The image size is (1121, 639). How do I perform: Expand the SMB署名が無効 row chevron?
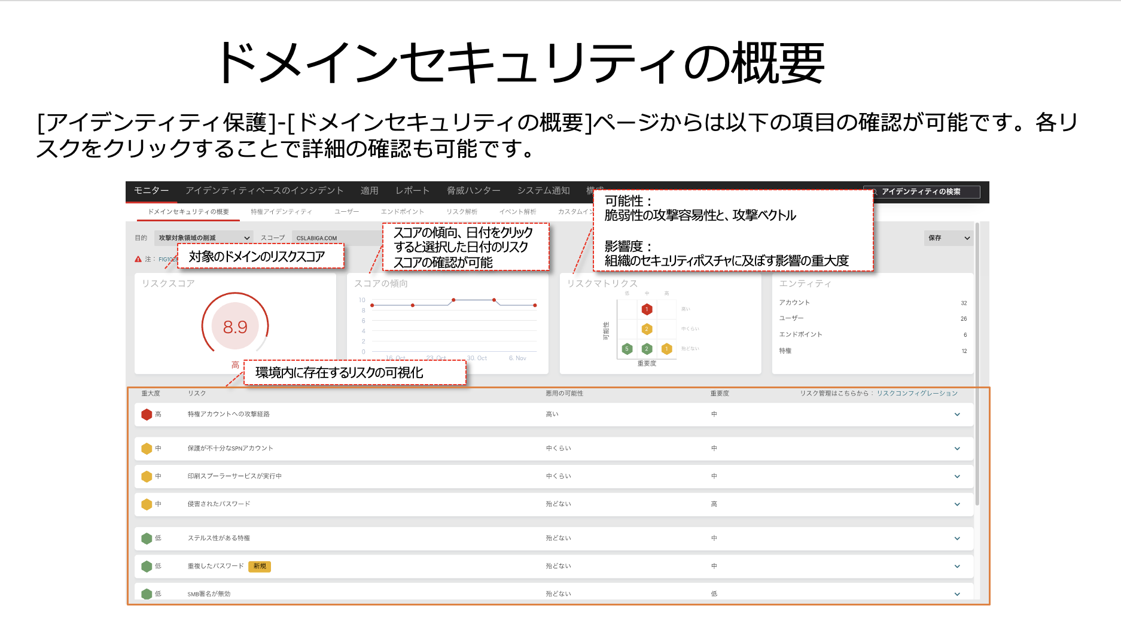click(x=957, y=594)
